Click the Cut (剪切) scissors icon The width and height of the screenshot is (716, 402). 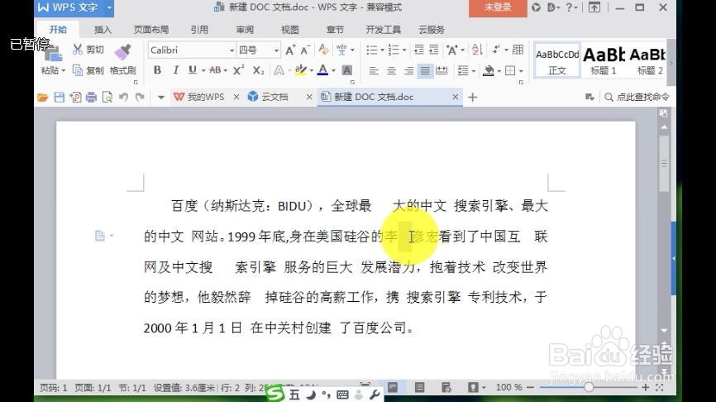(78, 50)
